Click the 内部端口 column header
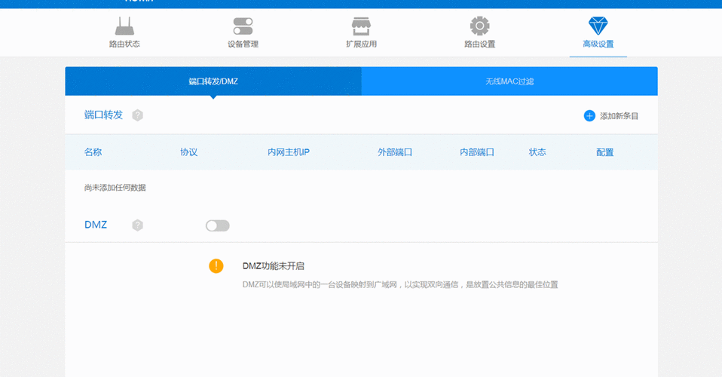This screenshot has height=377, width=722. tap(477, 152)
